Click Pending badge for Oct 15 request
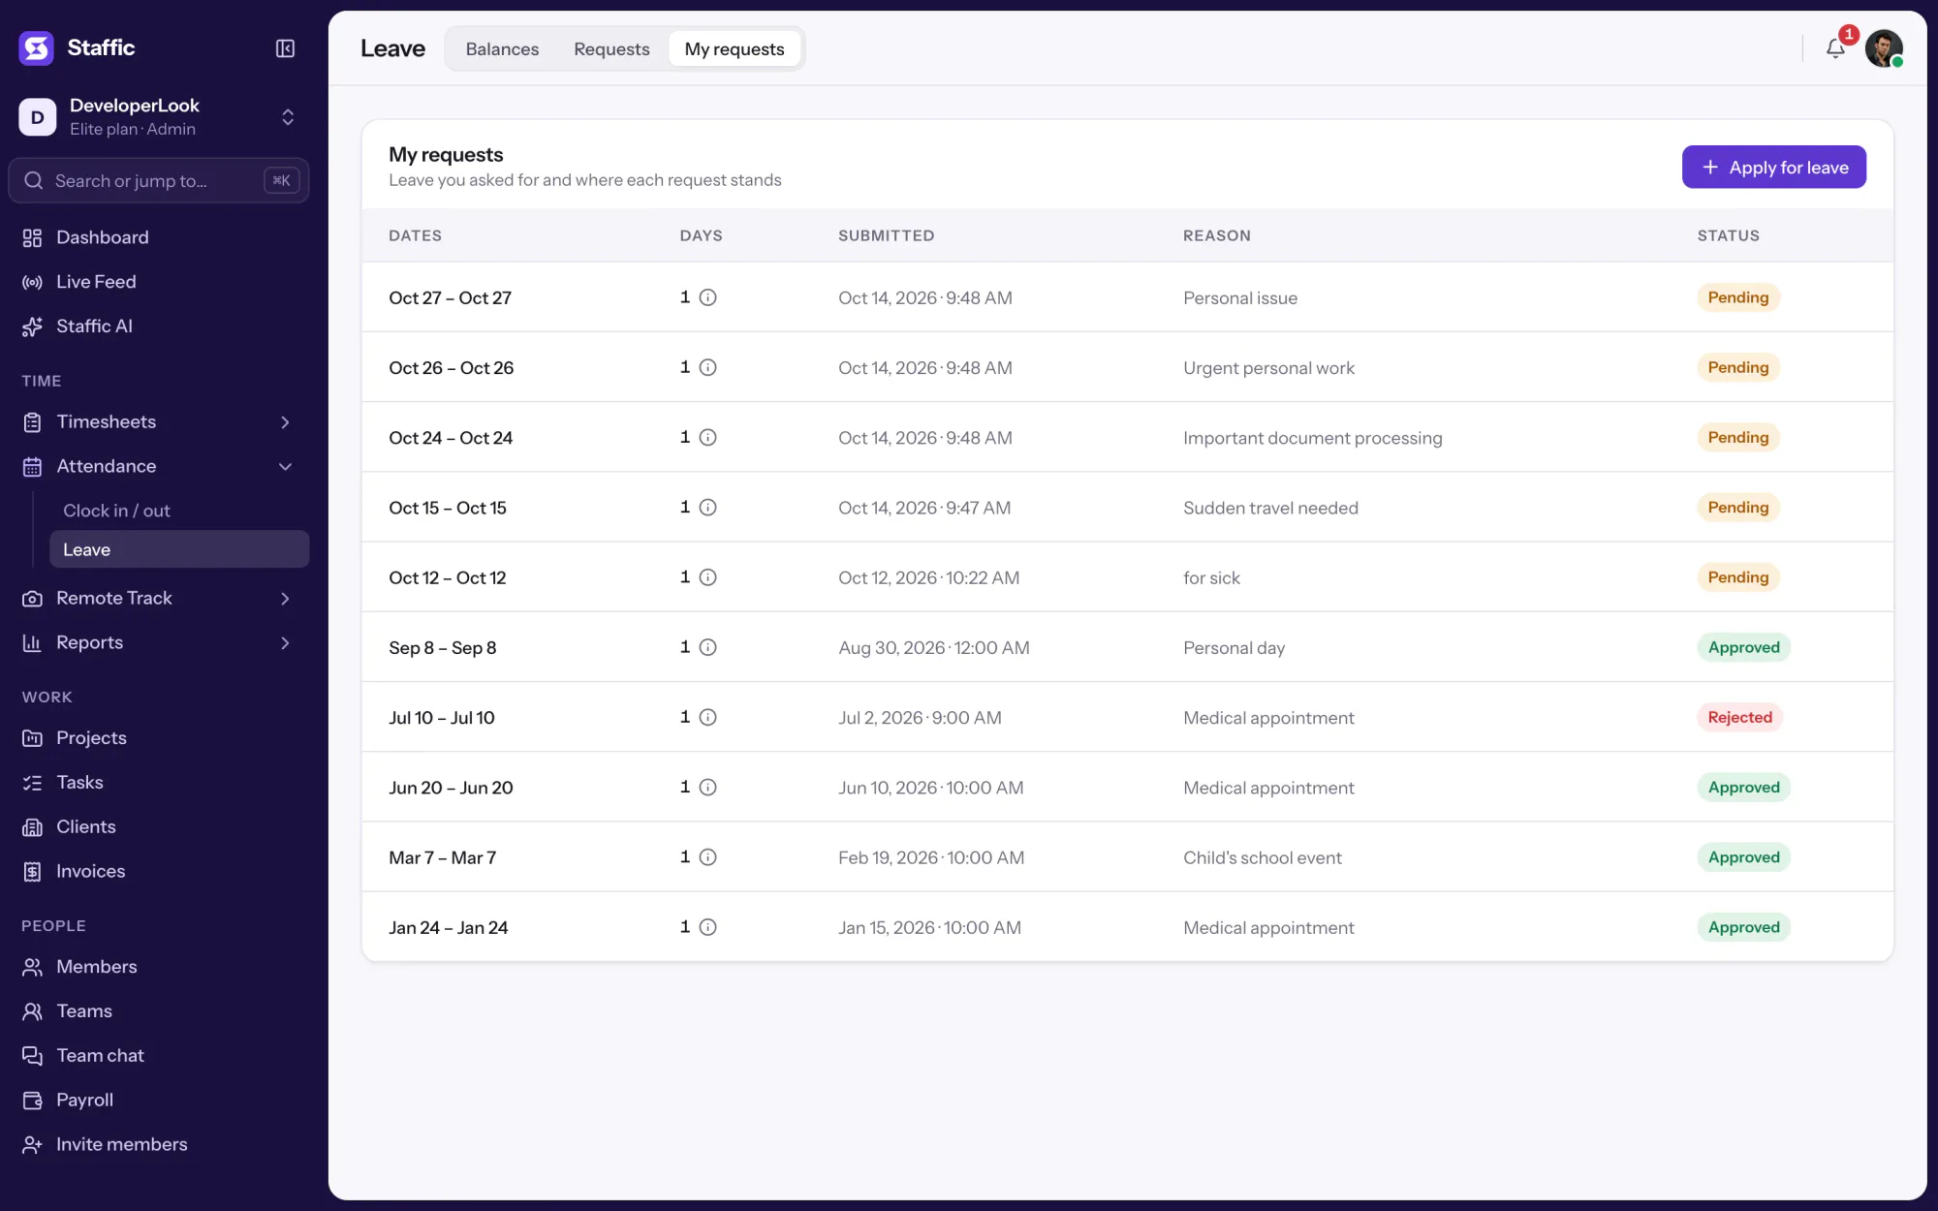 click(x=1738, y=508)
